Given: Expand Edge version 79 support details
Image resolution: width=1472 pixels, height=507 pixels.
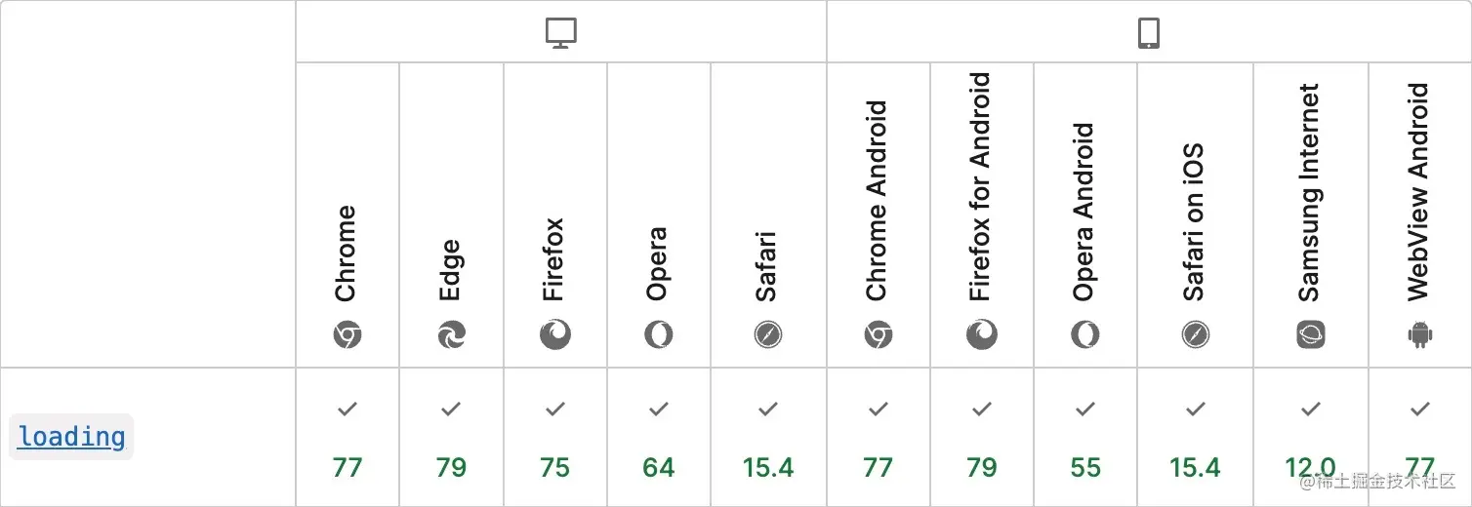Looking at the screenshot, I should click(451, 437).
